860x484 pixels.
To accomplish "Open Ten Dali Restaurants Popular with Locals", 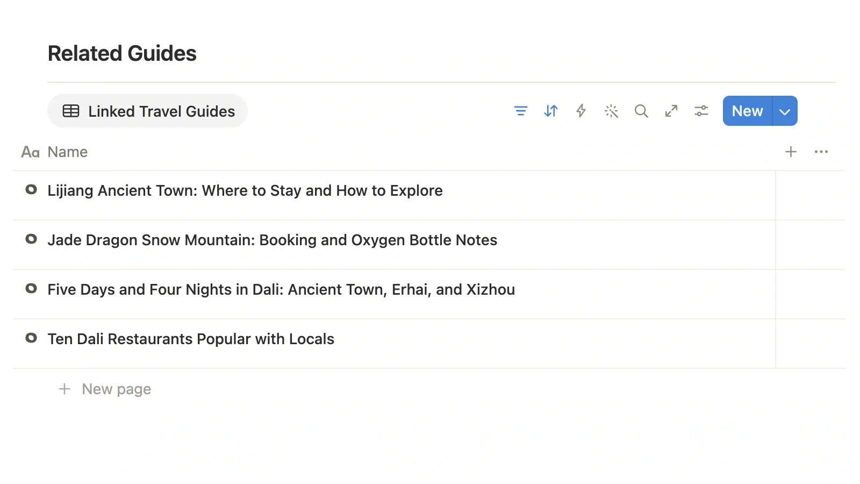I will pos(191,339).
